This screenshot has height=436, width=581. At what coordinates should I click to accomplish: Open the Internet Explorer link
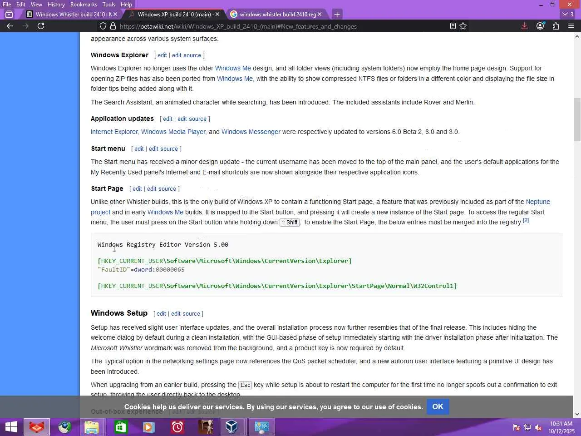[114, 132]
